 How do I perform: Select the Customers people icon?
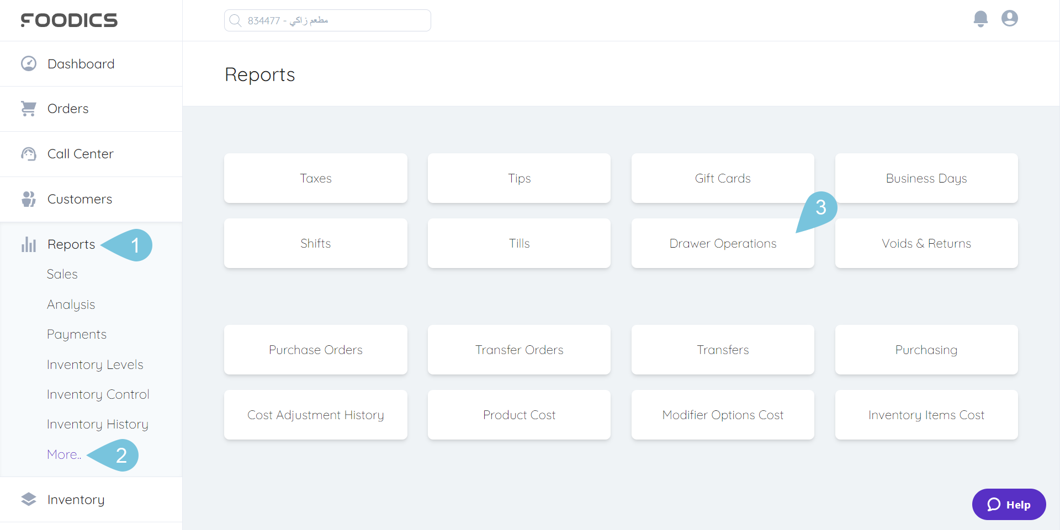[28, 199]
